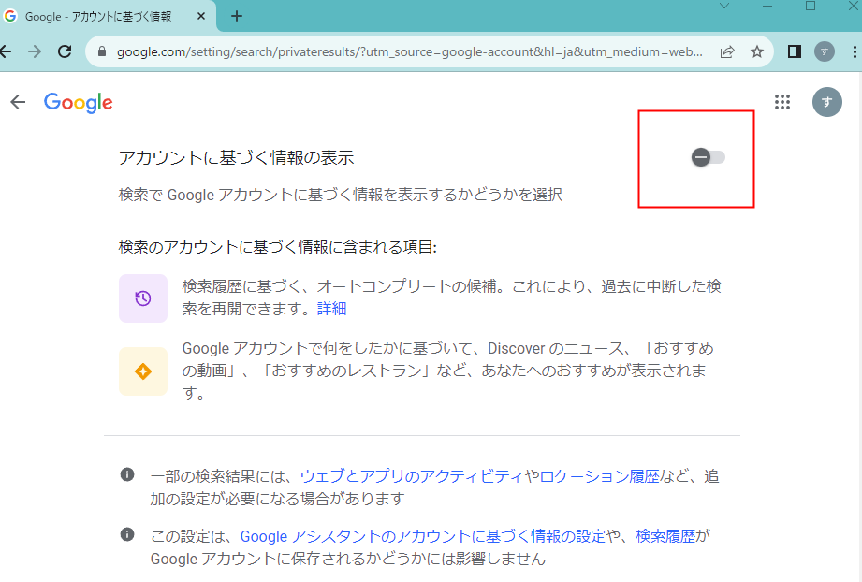Screen dimensions: 862x582
Task: Bookmark this page with the star icon
Action: tap(756, 51)
